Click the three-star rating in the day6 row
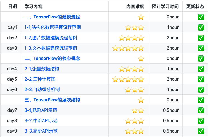This screenshot has width=209, height=137. (135, 90)
